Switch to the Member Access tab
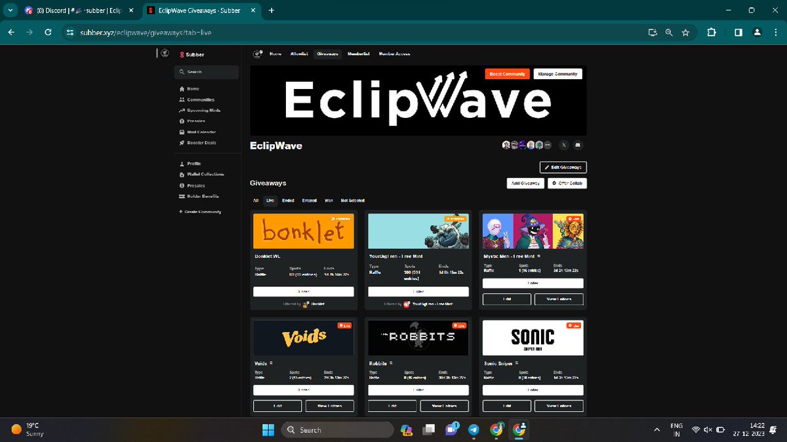 point(394,54)
